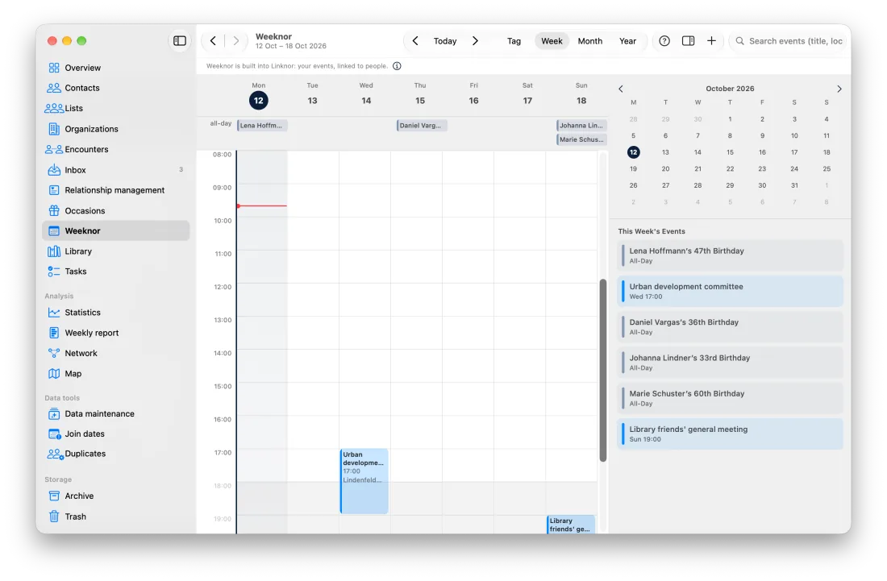Select 22 in the October mini calendar
Viewport: 887px width, 581px height.
pyautogui.click(x=730, y=169)
